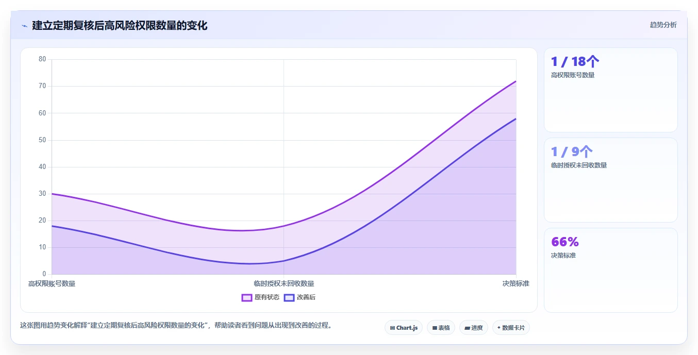Toggle the 原有状态 legend item
698x355 pixels.
pyautogui.click(x=260, y=297)
